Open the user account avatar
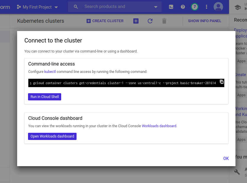This screenshot has width=247, height=183. click(x=218, y=7)
